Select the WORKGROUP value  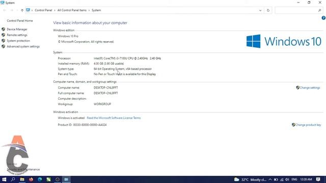click(x=102, y=104)
